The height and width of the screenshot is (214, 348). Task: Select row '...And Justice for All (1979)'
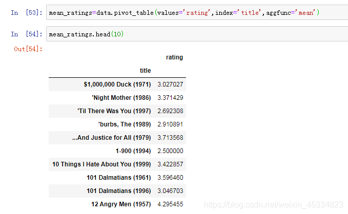pyautogui.click(x=117, y=138)
